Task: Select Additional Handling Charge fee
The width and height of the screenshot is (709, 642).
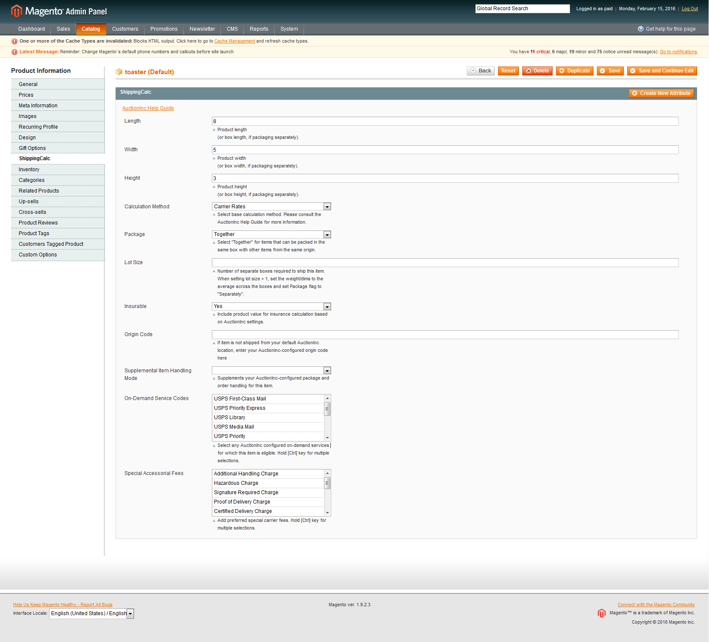Action: (268, 474)
